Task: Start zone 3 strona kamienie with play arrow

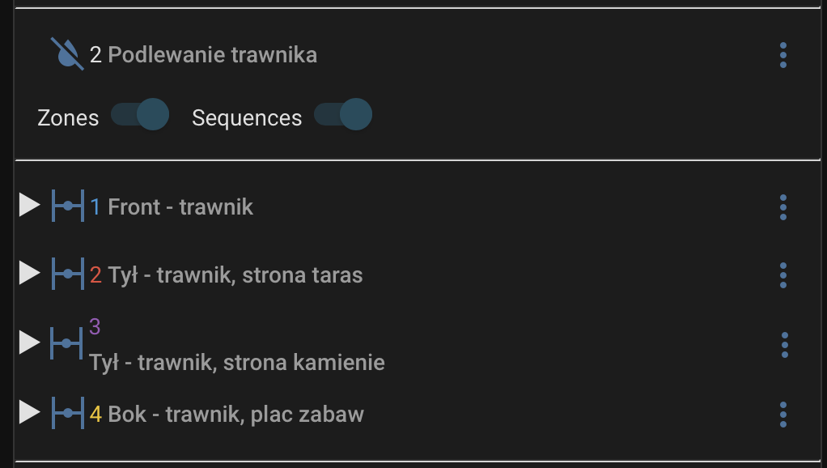Action: point(29,343)
